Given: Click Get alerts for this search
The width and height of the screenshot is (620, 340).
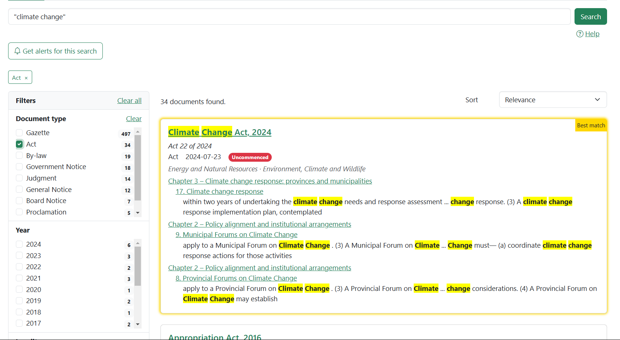Looking at the screenshot, I should tap(55, 51).
